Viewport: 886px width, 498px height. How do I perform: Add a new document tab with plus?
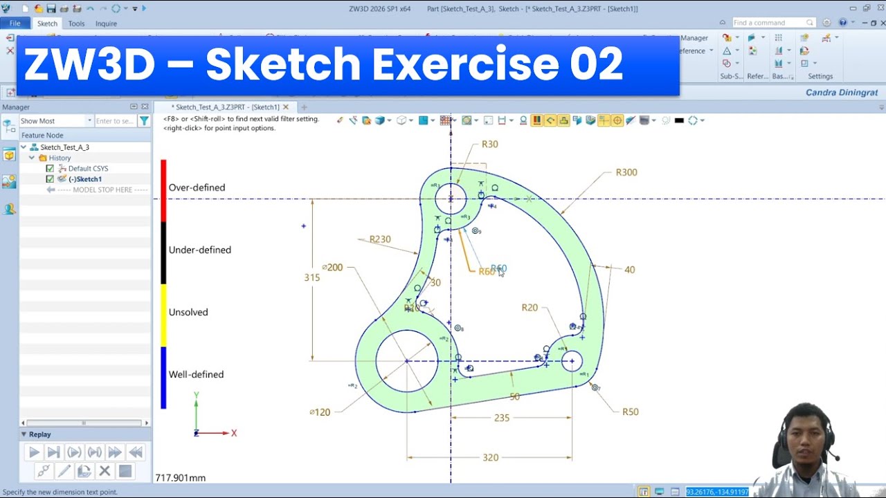tap(303, 107)
